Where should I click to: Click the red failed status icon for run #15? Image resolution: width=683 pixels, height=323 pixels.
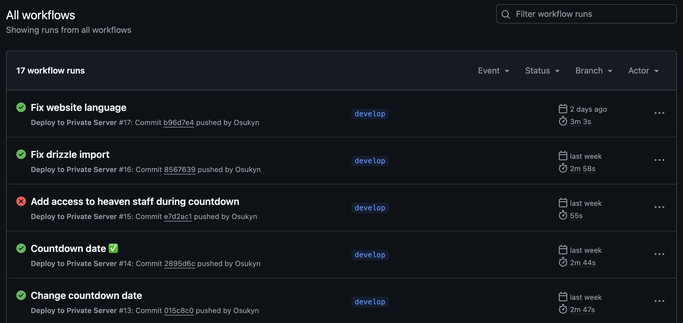tap(21, 201)
